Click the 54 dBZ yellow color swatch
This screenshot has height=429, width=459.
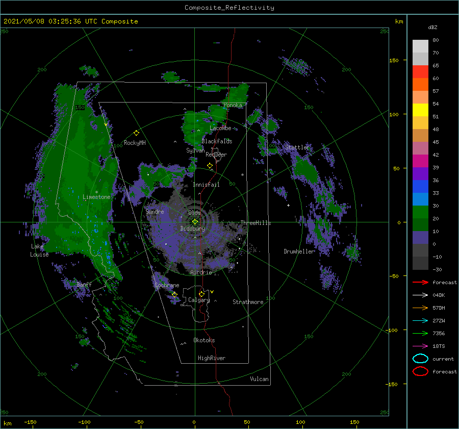point(420,110)
